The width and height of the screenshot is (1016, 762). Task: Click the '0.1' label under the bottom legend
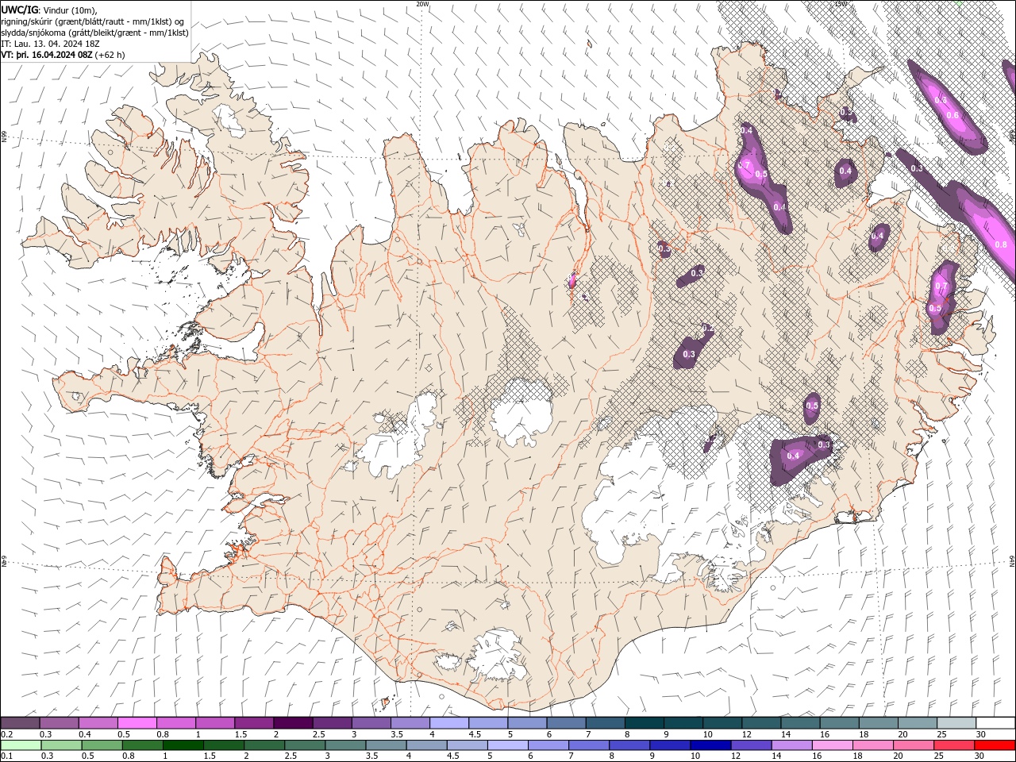point(7,756)
